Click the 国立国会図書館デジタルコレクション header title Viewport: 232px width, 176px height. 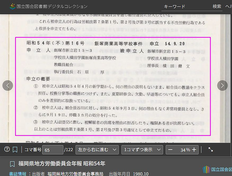tap(52, 7)
